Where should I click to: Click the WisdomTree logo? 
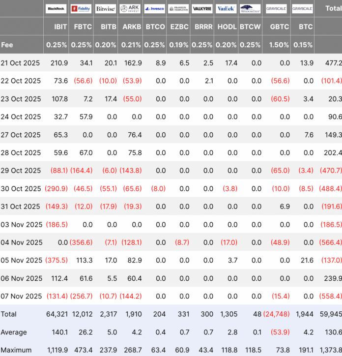pos(250,9)
